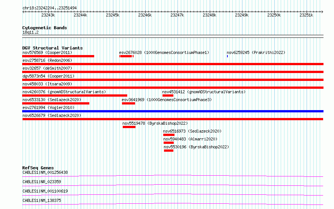Click the esv3641969 red variant bar
Screen dimensions: 334x209
click(128, 103)
